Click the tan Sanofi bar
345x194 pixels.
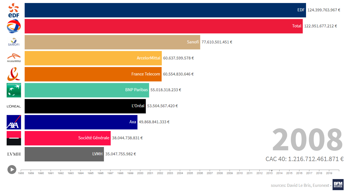112,42
